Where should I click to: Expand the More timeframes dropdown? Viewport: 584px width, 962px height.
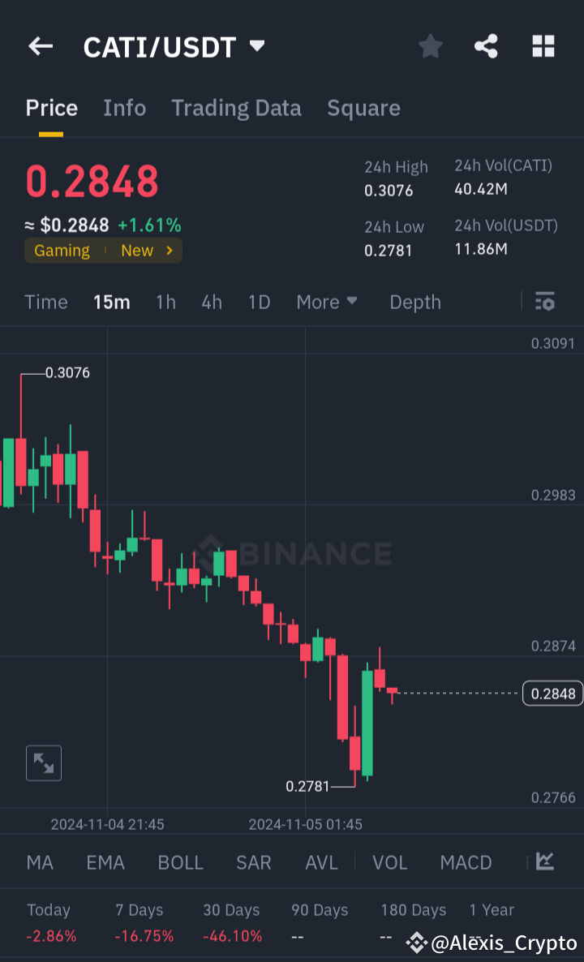click(327, 302)
